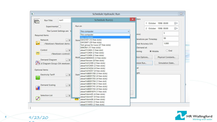Click the Selection List icon
The image size is (217, 122).
(37, 98)
